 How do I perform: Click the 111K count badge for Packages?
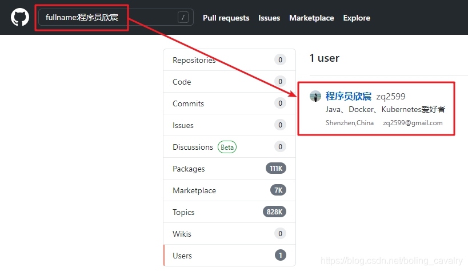(x=276, y=169)
